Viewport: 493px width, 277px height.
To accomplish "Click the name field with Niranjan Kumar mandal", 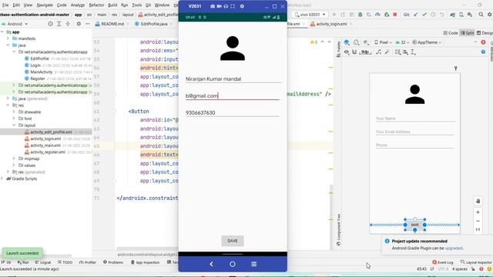I will pos(233,78).
